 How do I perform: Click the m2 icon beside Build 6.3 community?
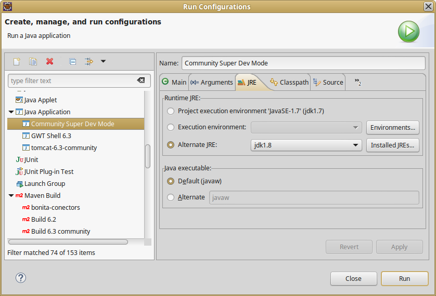pos(26,232)
